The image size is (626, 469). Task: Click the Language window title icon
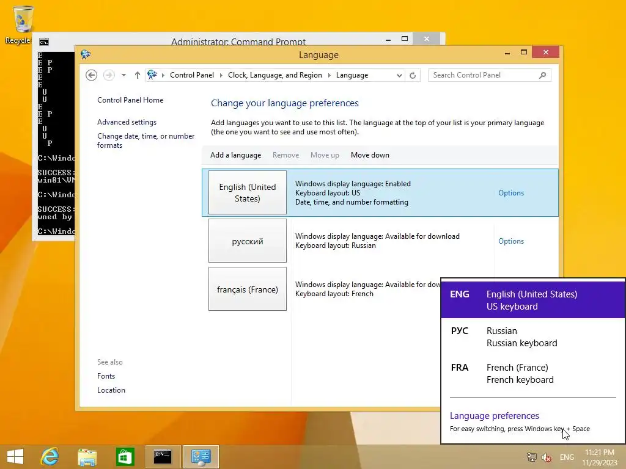click(85, 54)
